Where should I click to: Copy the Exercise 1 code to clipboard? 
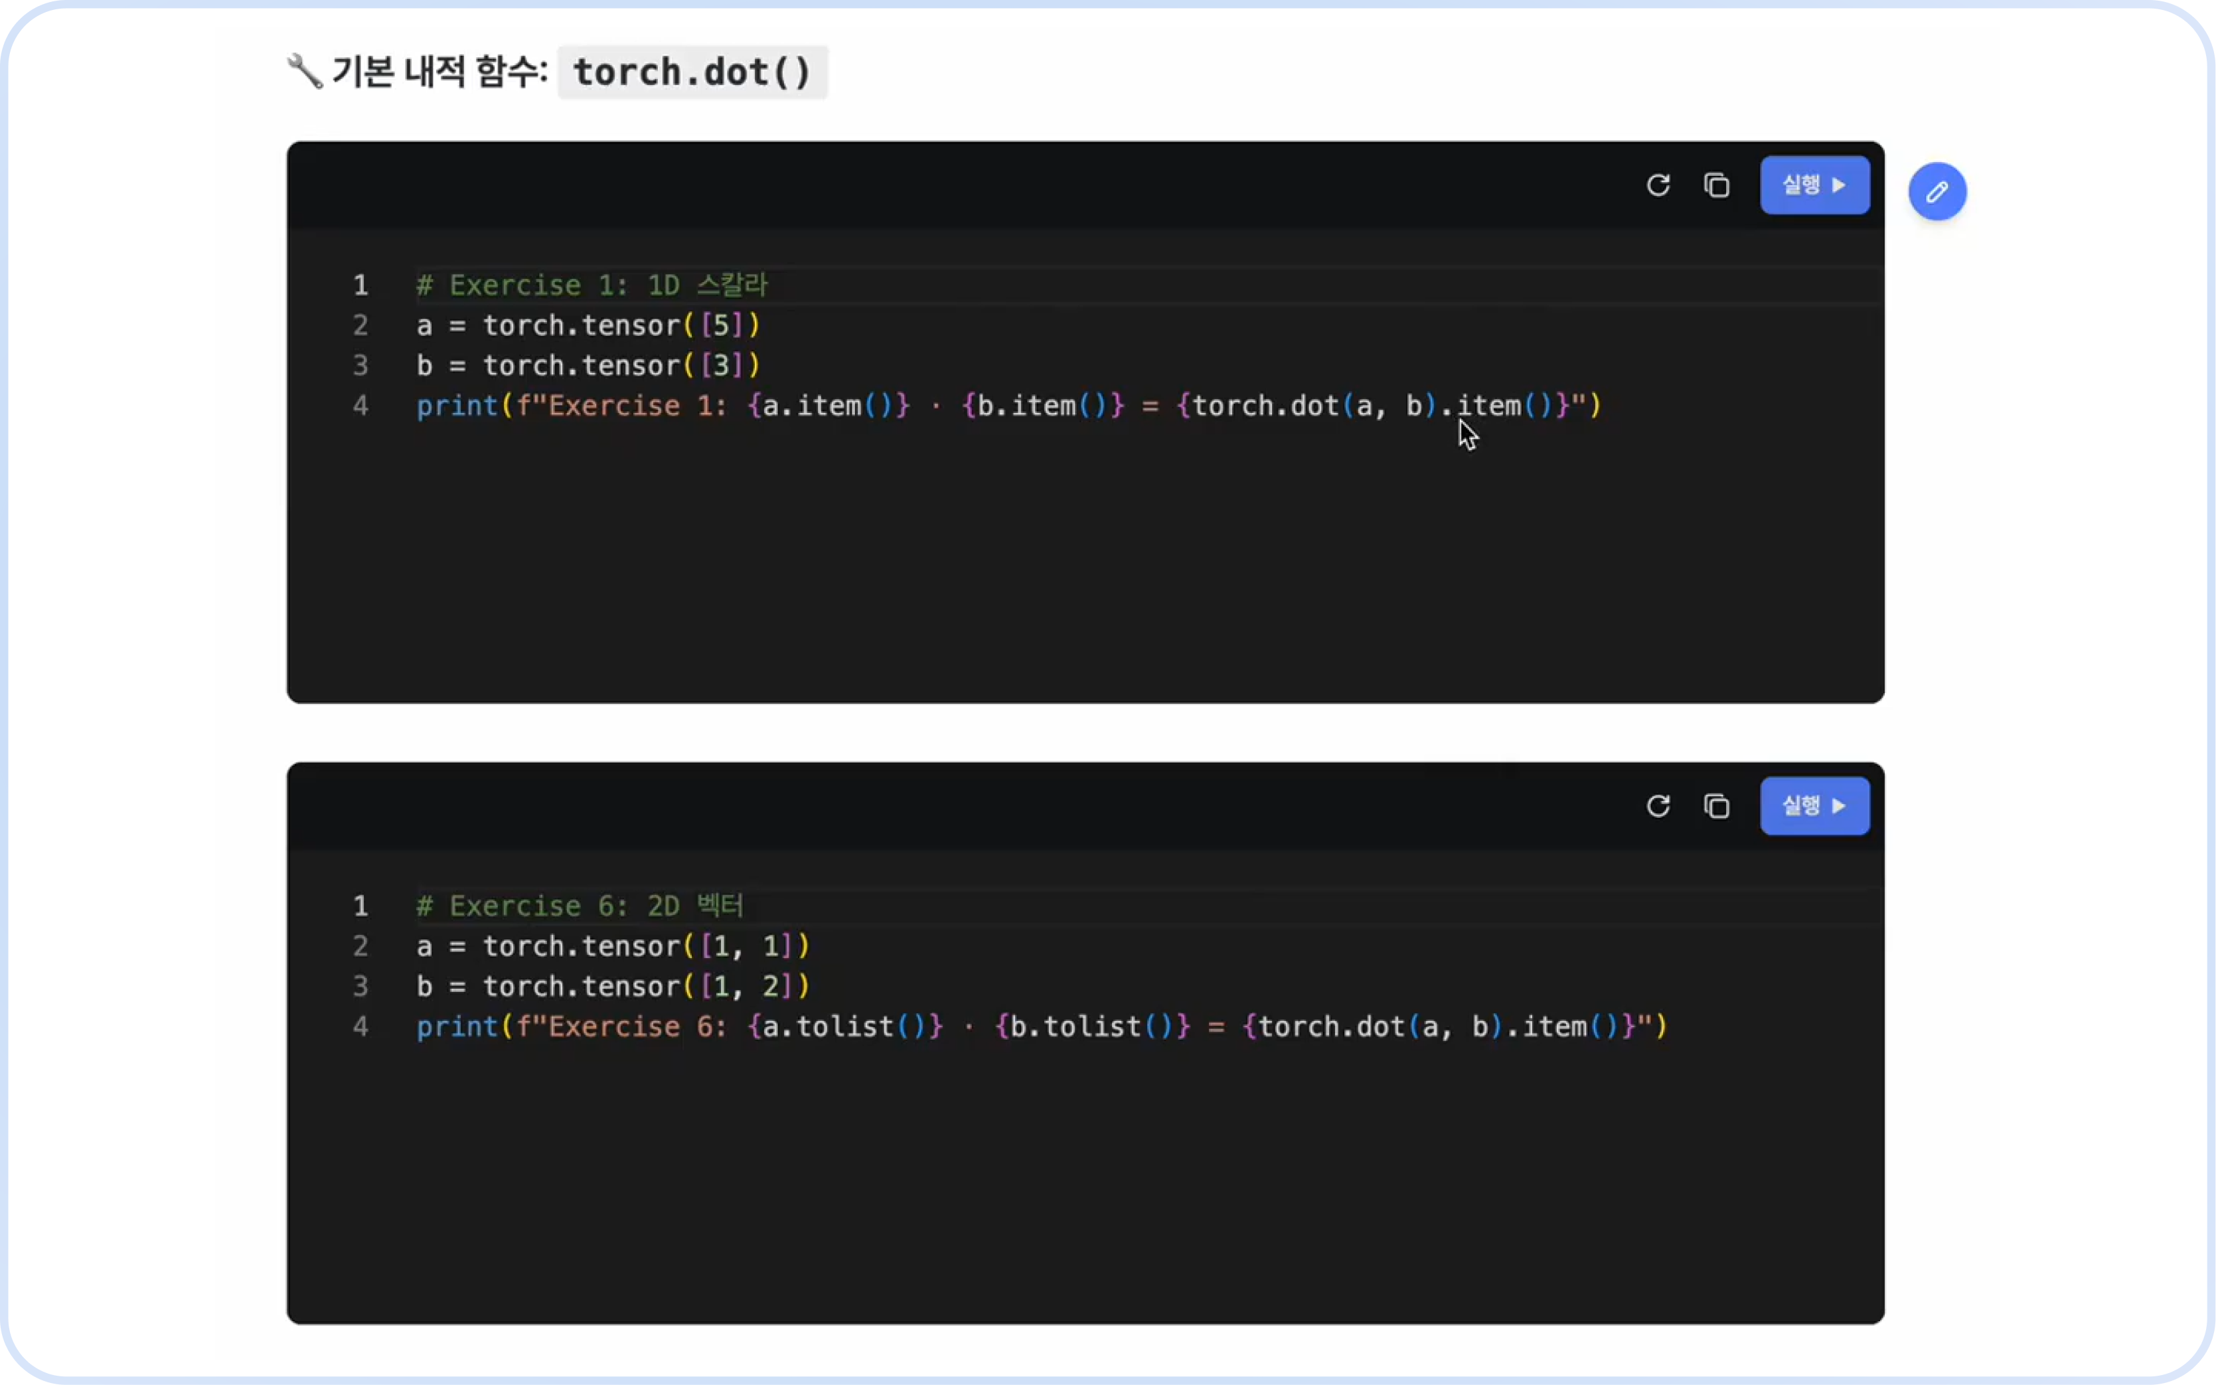click(x=1716, y=185)
